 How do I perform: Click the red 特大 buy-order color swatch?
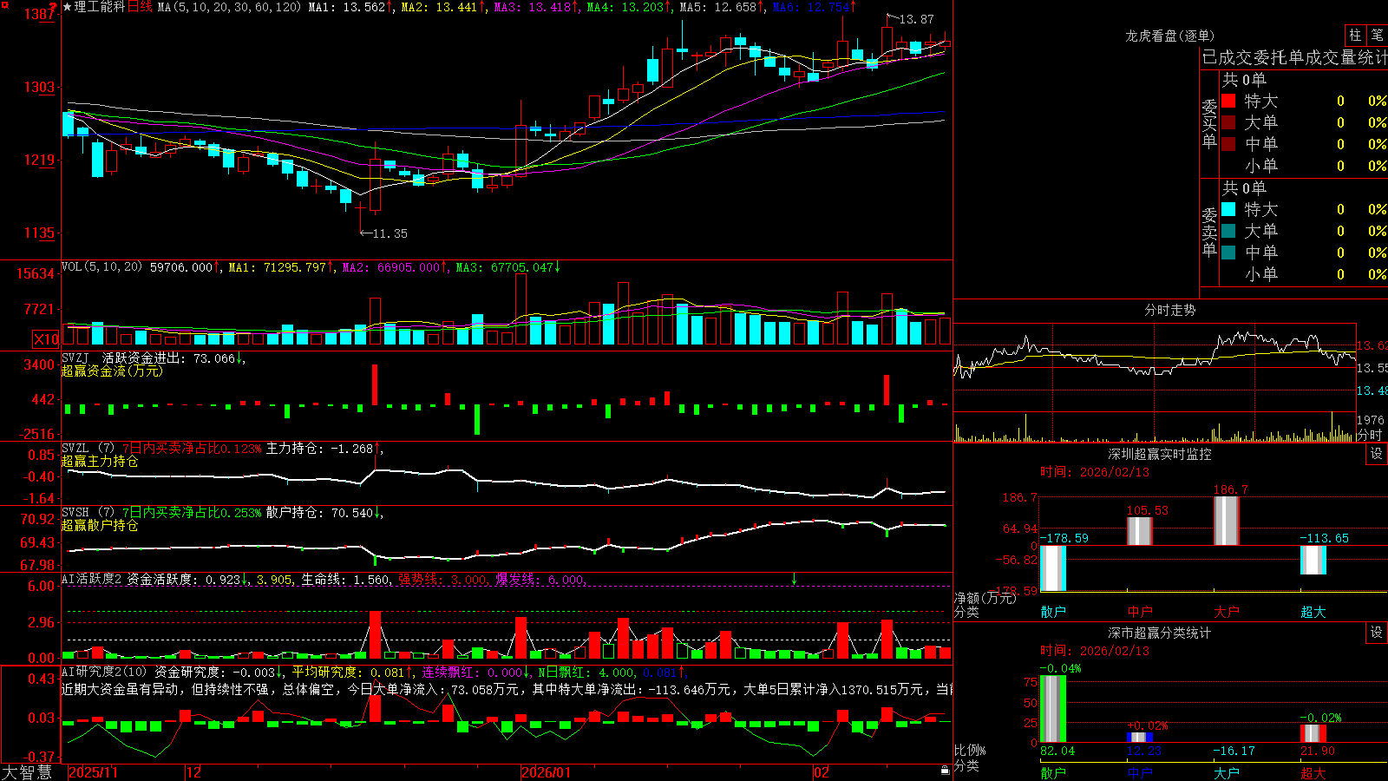pyautogui.click(x=1228, y=101)
